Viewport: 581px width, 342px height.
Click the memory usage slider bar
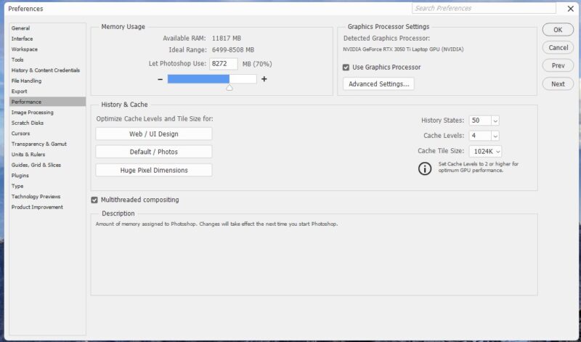point(212,79)
